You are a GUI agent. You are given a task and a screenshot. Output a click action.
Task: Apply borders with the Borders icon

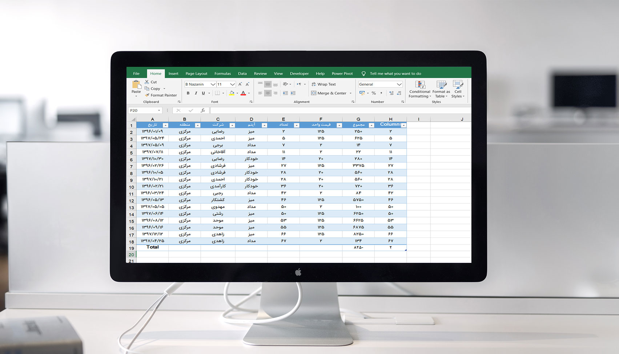[217, 93]
